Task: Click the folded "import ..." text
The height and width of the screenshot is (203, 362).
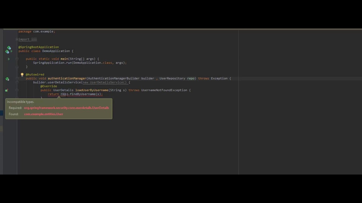Action: [28, 39]
